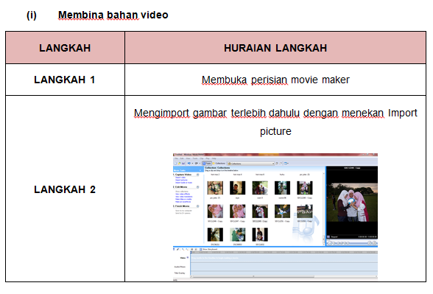Click the Redo toolbar icon

tap(197, 164)
